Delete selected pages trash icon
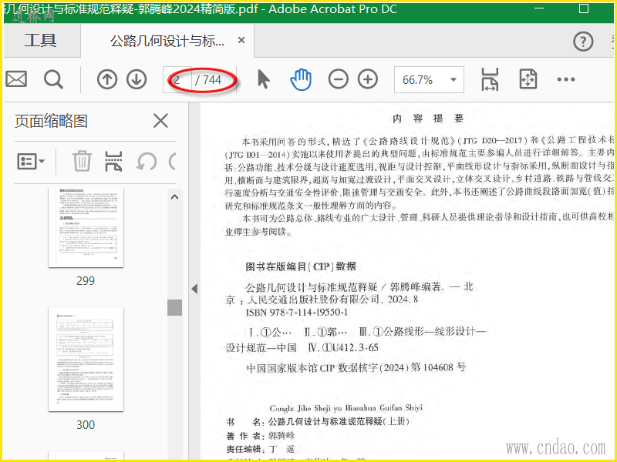 click(x=82, y=161)
